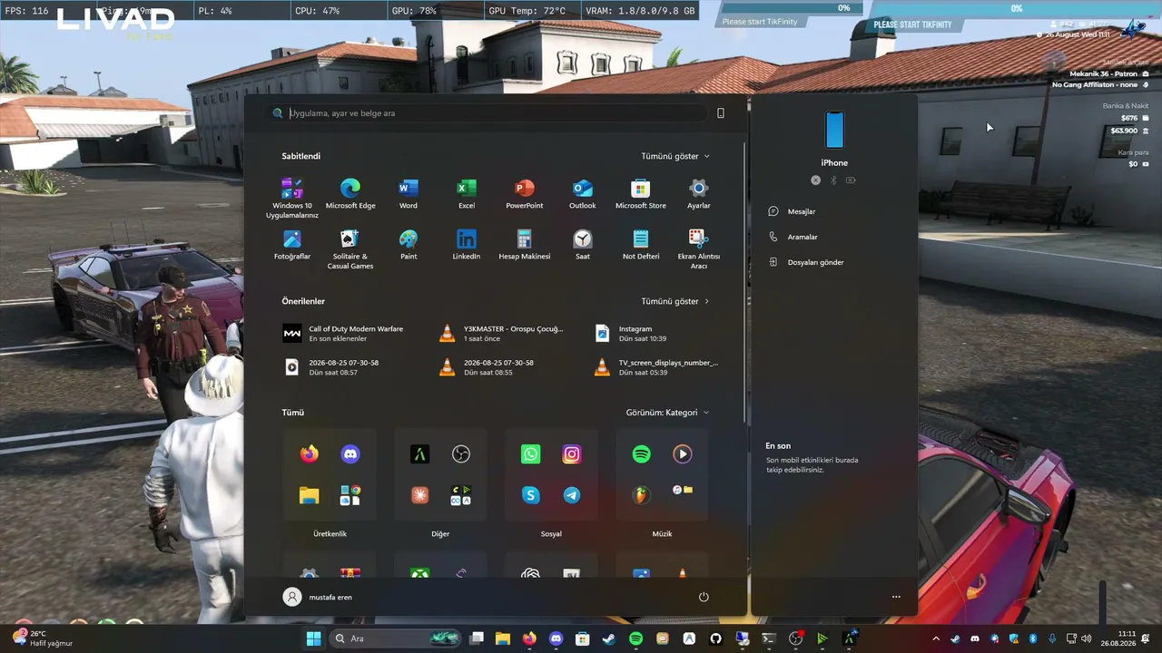The image size is (1162, 653).
Task: Open the Üretkenlik category label
Action: click(330, 534)
